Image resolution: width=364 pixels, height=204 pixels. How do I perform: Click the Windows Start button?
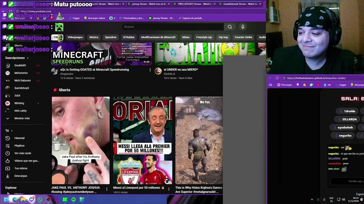pyautogui.click(x=6, y=199)
